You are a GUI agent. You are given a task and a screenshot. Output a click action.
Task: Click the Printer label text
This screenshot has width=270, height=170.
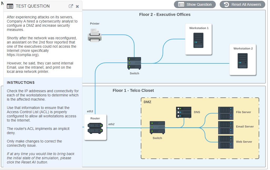pos(95,24)
